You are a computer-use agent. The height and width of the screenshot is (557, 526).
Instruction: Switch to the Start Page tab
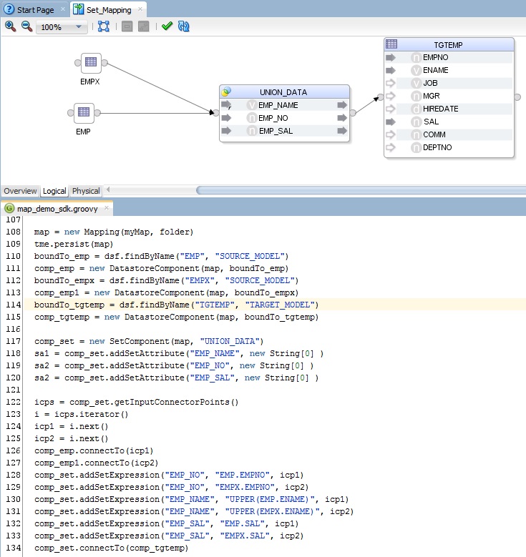pos(34,9)
